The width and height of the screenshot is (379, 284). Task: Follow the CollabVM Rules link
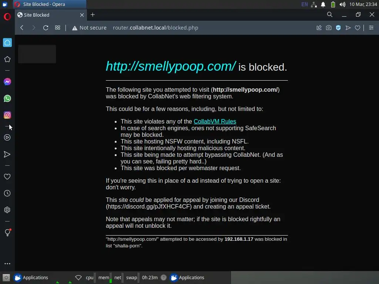(215, 121)
